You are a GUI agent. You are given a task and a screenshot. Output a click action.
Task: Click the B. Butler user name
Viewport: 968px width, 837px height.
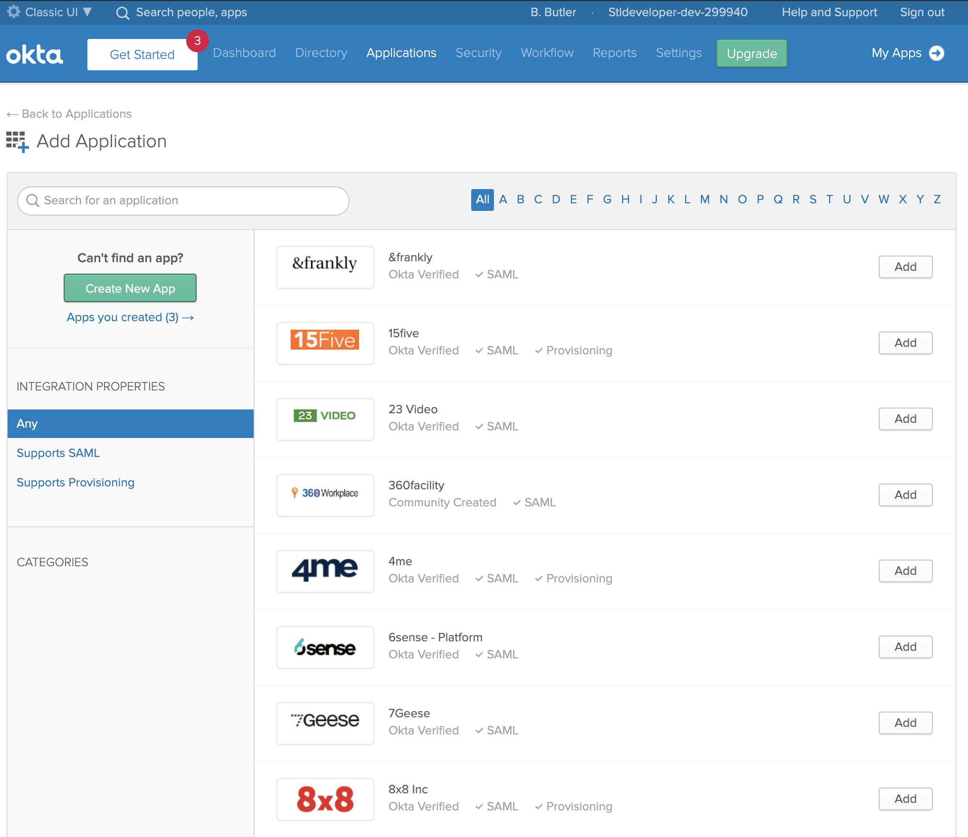click(x=553, y=12)
